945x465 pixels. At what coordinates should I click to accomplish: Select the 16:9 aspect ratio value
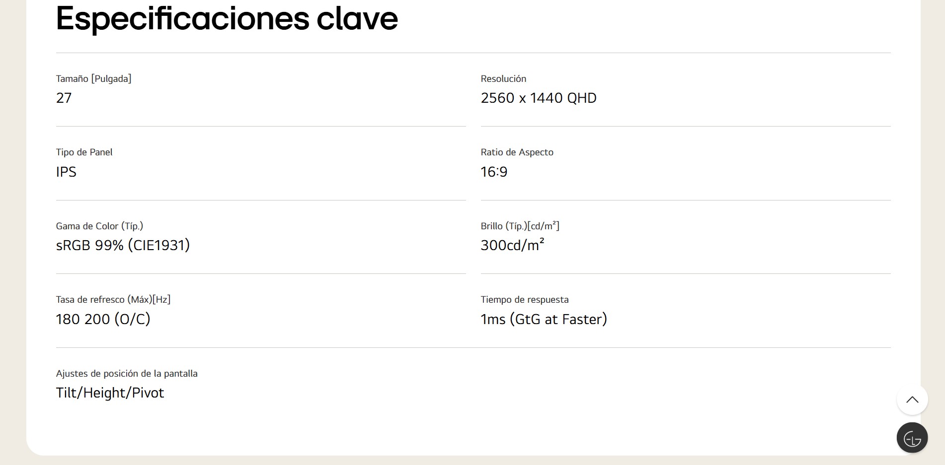(494, 172)
